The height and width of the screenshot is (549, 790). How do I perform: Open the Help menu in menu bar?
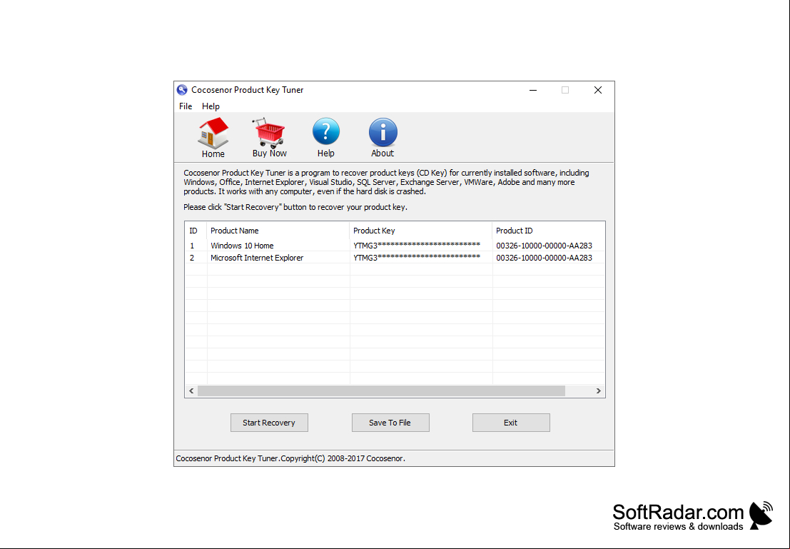click(x=211, y=106)
